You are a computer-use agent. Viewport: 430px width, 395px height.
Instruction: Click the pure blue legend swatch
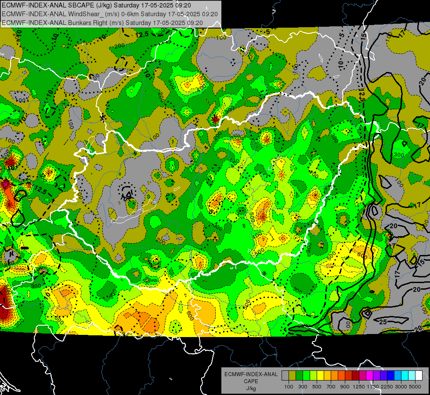(x=391, y=375)
